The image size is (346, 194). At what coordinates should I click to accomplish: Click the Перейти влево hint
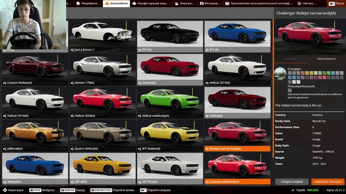pyautogui.click(x=112, y=190)
